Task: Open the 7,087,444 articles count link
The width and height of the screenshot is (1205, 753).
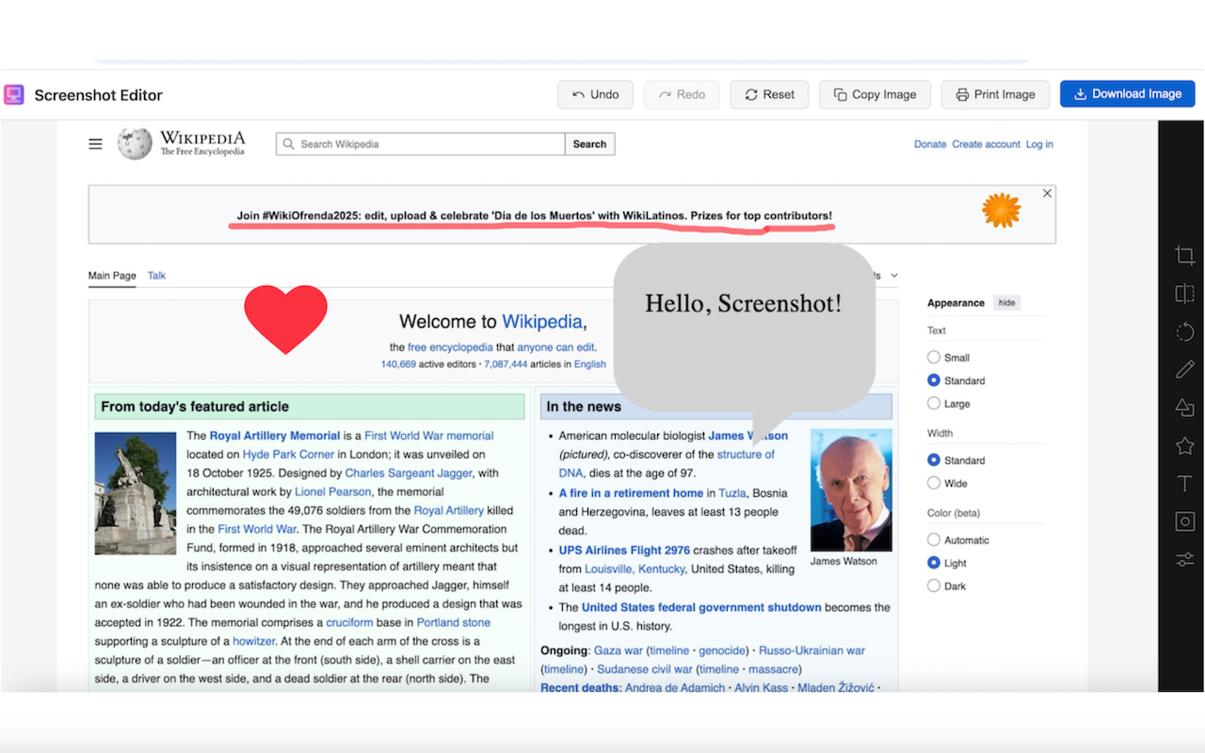Action: coord(506,364)
